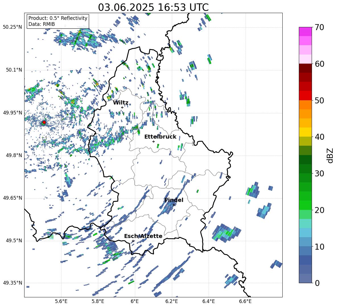Click the 49.8°N latitude label
337x307 pixels.
pos(14,155)
